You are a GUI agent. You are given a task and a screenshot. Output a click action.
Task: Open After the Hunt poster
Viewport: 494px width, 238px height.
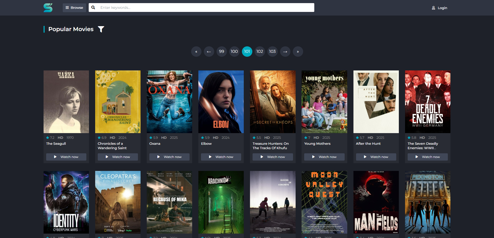376,102
